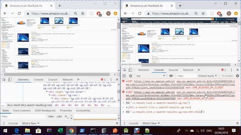Open the Default levels dropdown
Image resolution: width=241 pixels, height=135 pixels.
coord(207,76)
